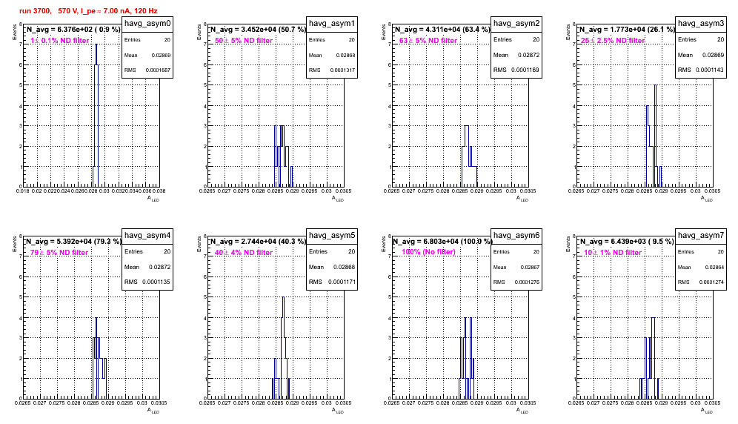
Task: Select the N_avg = 3.452e+04 label
Action: tap(258, 29)
